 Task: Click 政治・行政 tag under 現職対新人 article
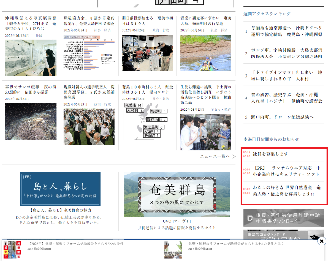(102, 104)
